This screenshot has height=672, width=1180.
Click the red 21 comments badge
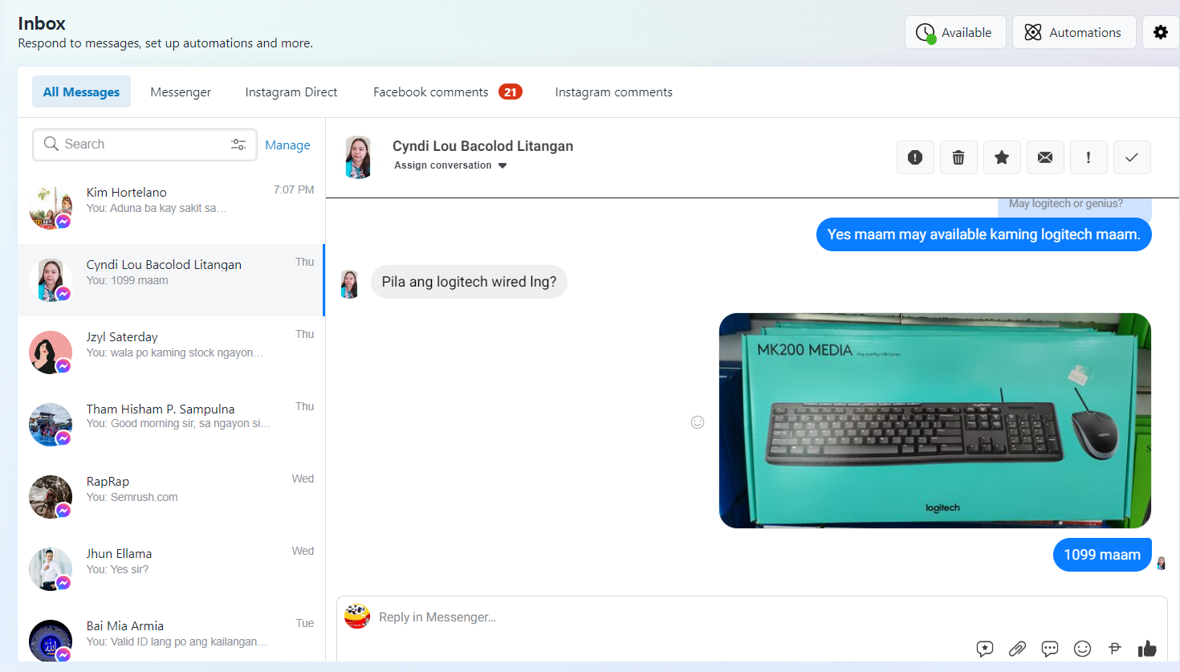511,92
